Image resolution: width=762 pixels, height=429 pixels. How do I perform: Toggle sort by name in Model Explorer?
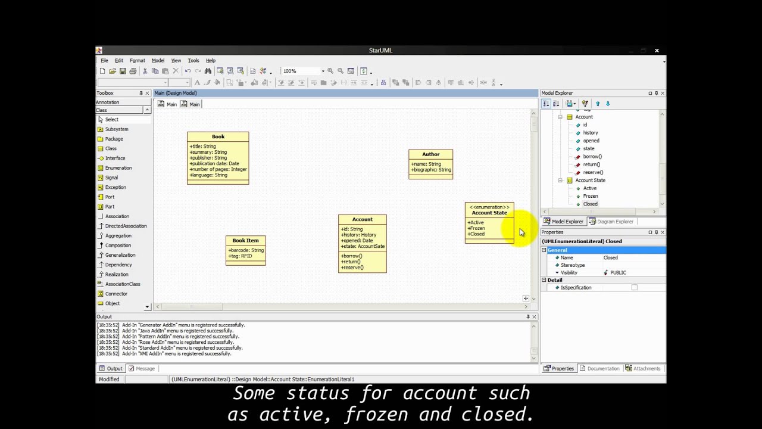pos(556,104)
